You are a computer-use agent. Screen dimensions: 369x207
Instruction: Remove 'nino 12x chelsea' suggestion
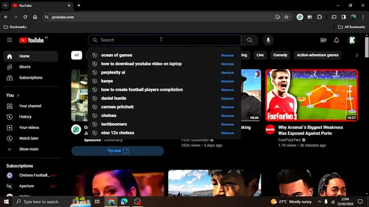coord(227,133)
